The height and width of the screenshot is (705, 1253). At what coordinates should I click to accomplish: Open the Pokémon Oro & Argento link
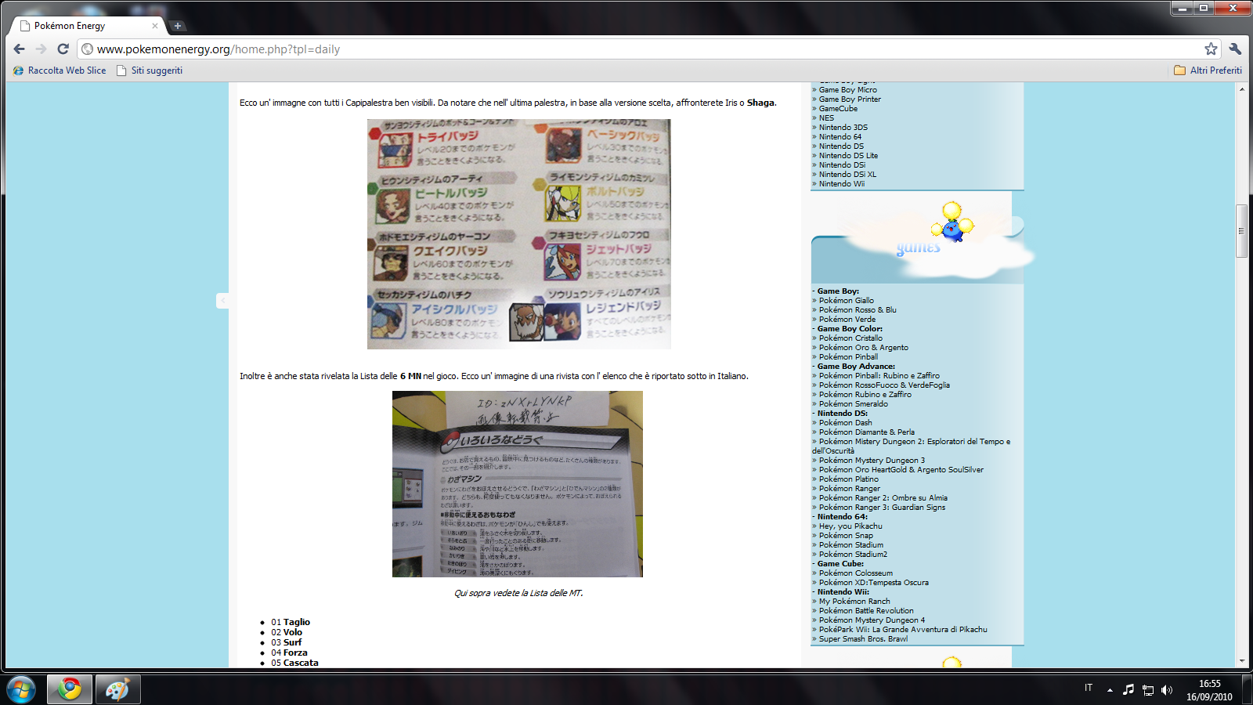coord(863,348)
